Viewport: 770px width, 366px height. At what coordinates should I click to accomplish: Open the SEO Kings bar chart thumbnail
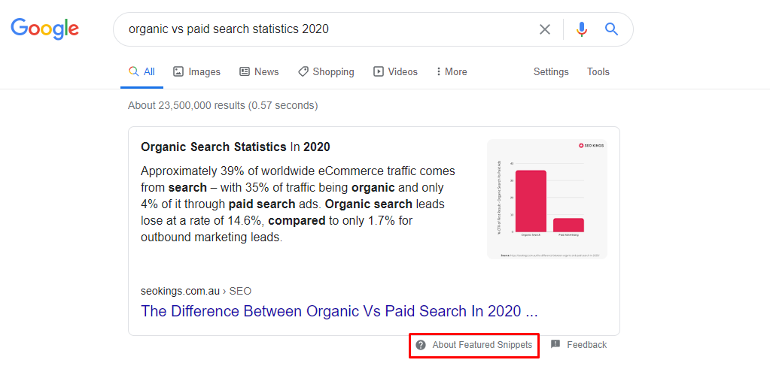pyautogui.click(x=547, y=198)
